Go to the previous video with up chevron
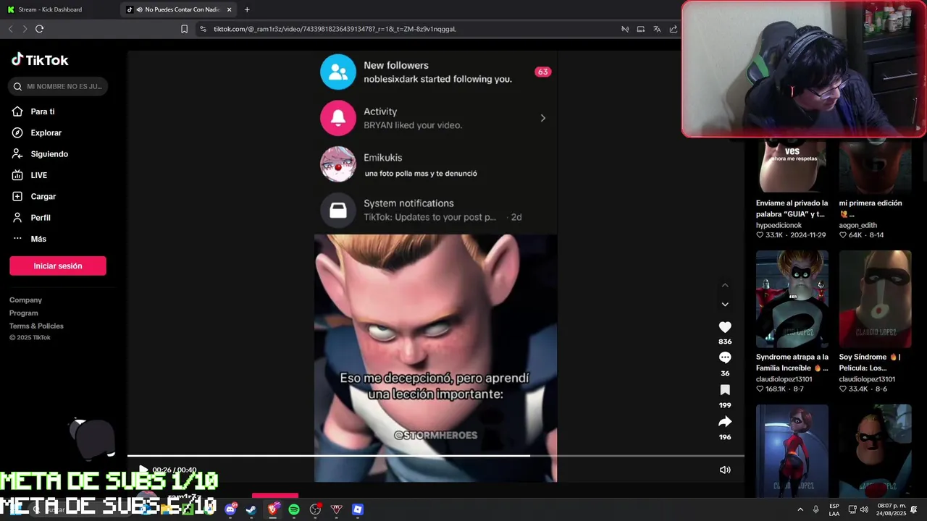927x521 pixels. [725, 285]
